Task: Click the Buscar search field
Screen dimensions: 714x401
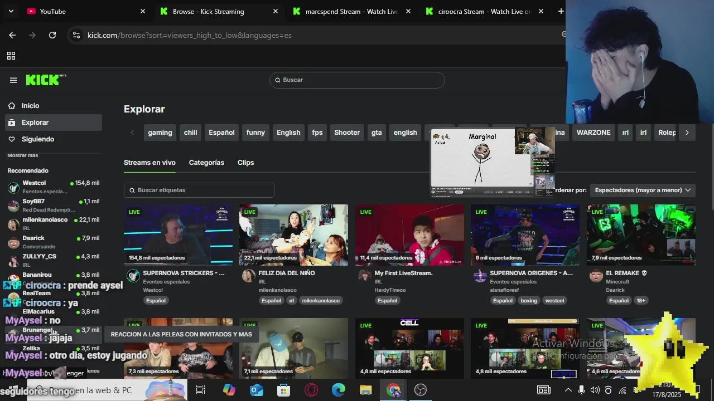Action: click(357, 80)
